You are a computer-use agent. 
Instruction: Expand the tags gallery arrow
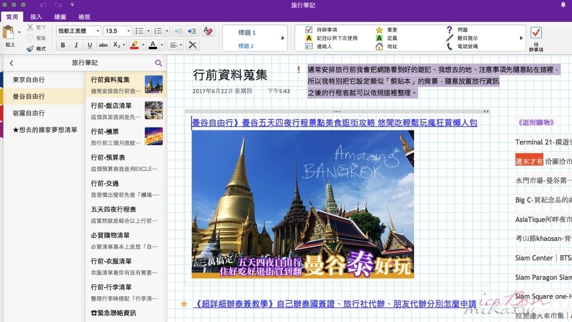pos(521,38)
